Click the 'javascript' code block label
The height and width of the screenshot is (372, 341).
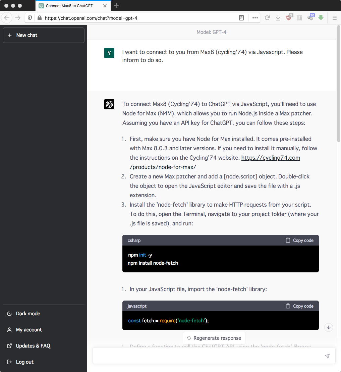click(137, 306)
